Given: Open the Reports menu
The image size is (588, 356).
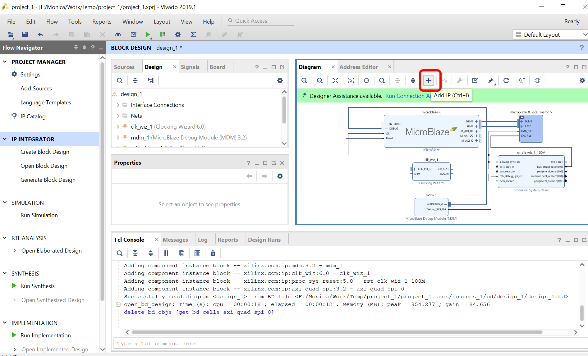Looking at the screenshot, I should pyautogui.click(x=102, y=21).
